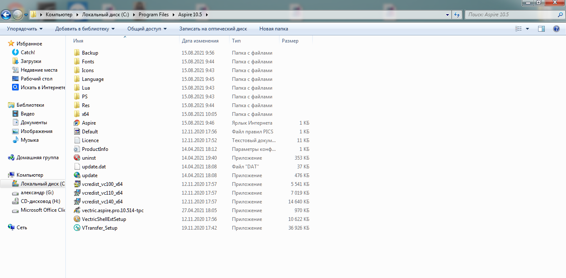Select Избранное in the navigation pane
Image resolution: width=566 pixels, height=278 pixels.
(29, 44)
